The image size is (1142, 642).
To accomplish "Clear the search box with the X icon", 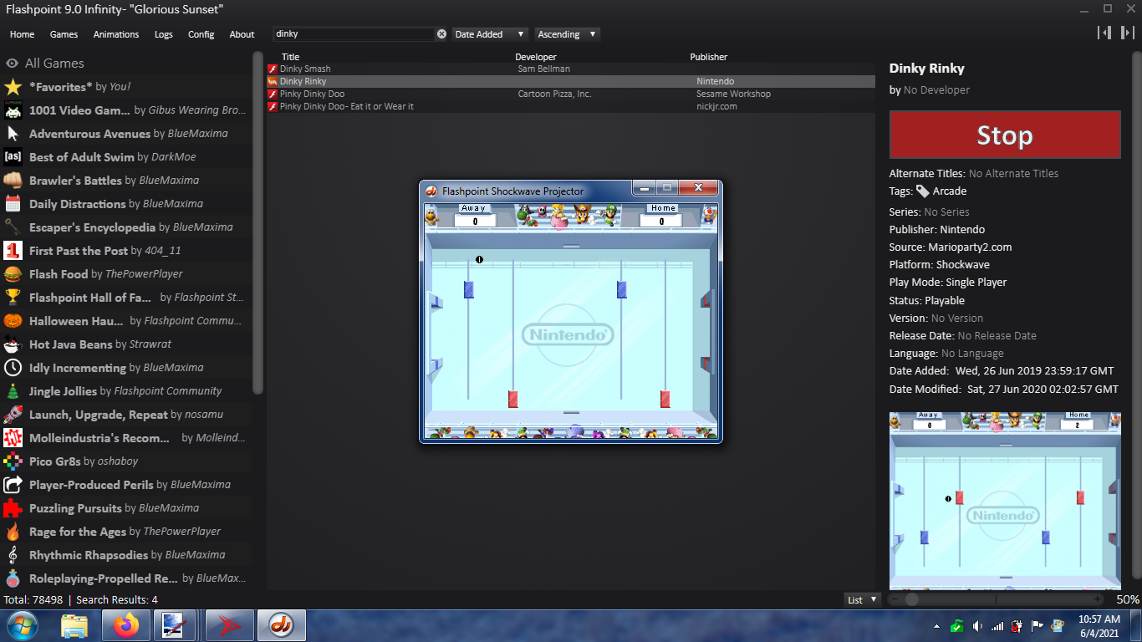I will pyautogui.click(x=441, y=34).
